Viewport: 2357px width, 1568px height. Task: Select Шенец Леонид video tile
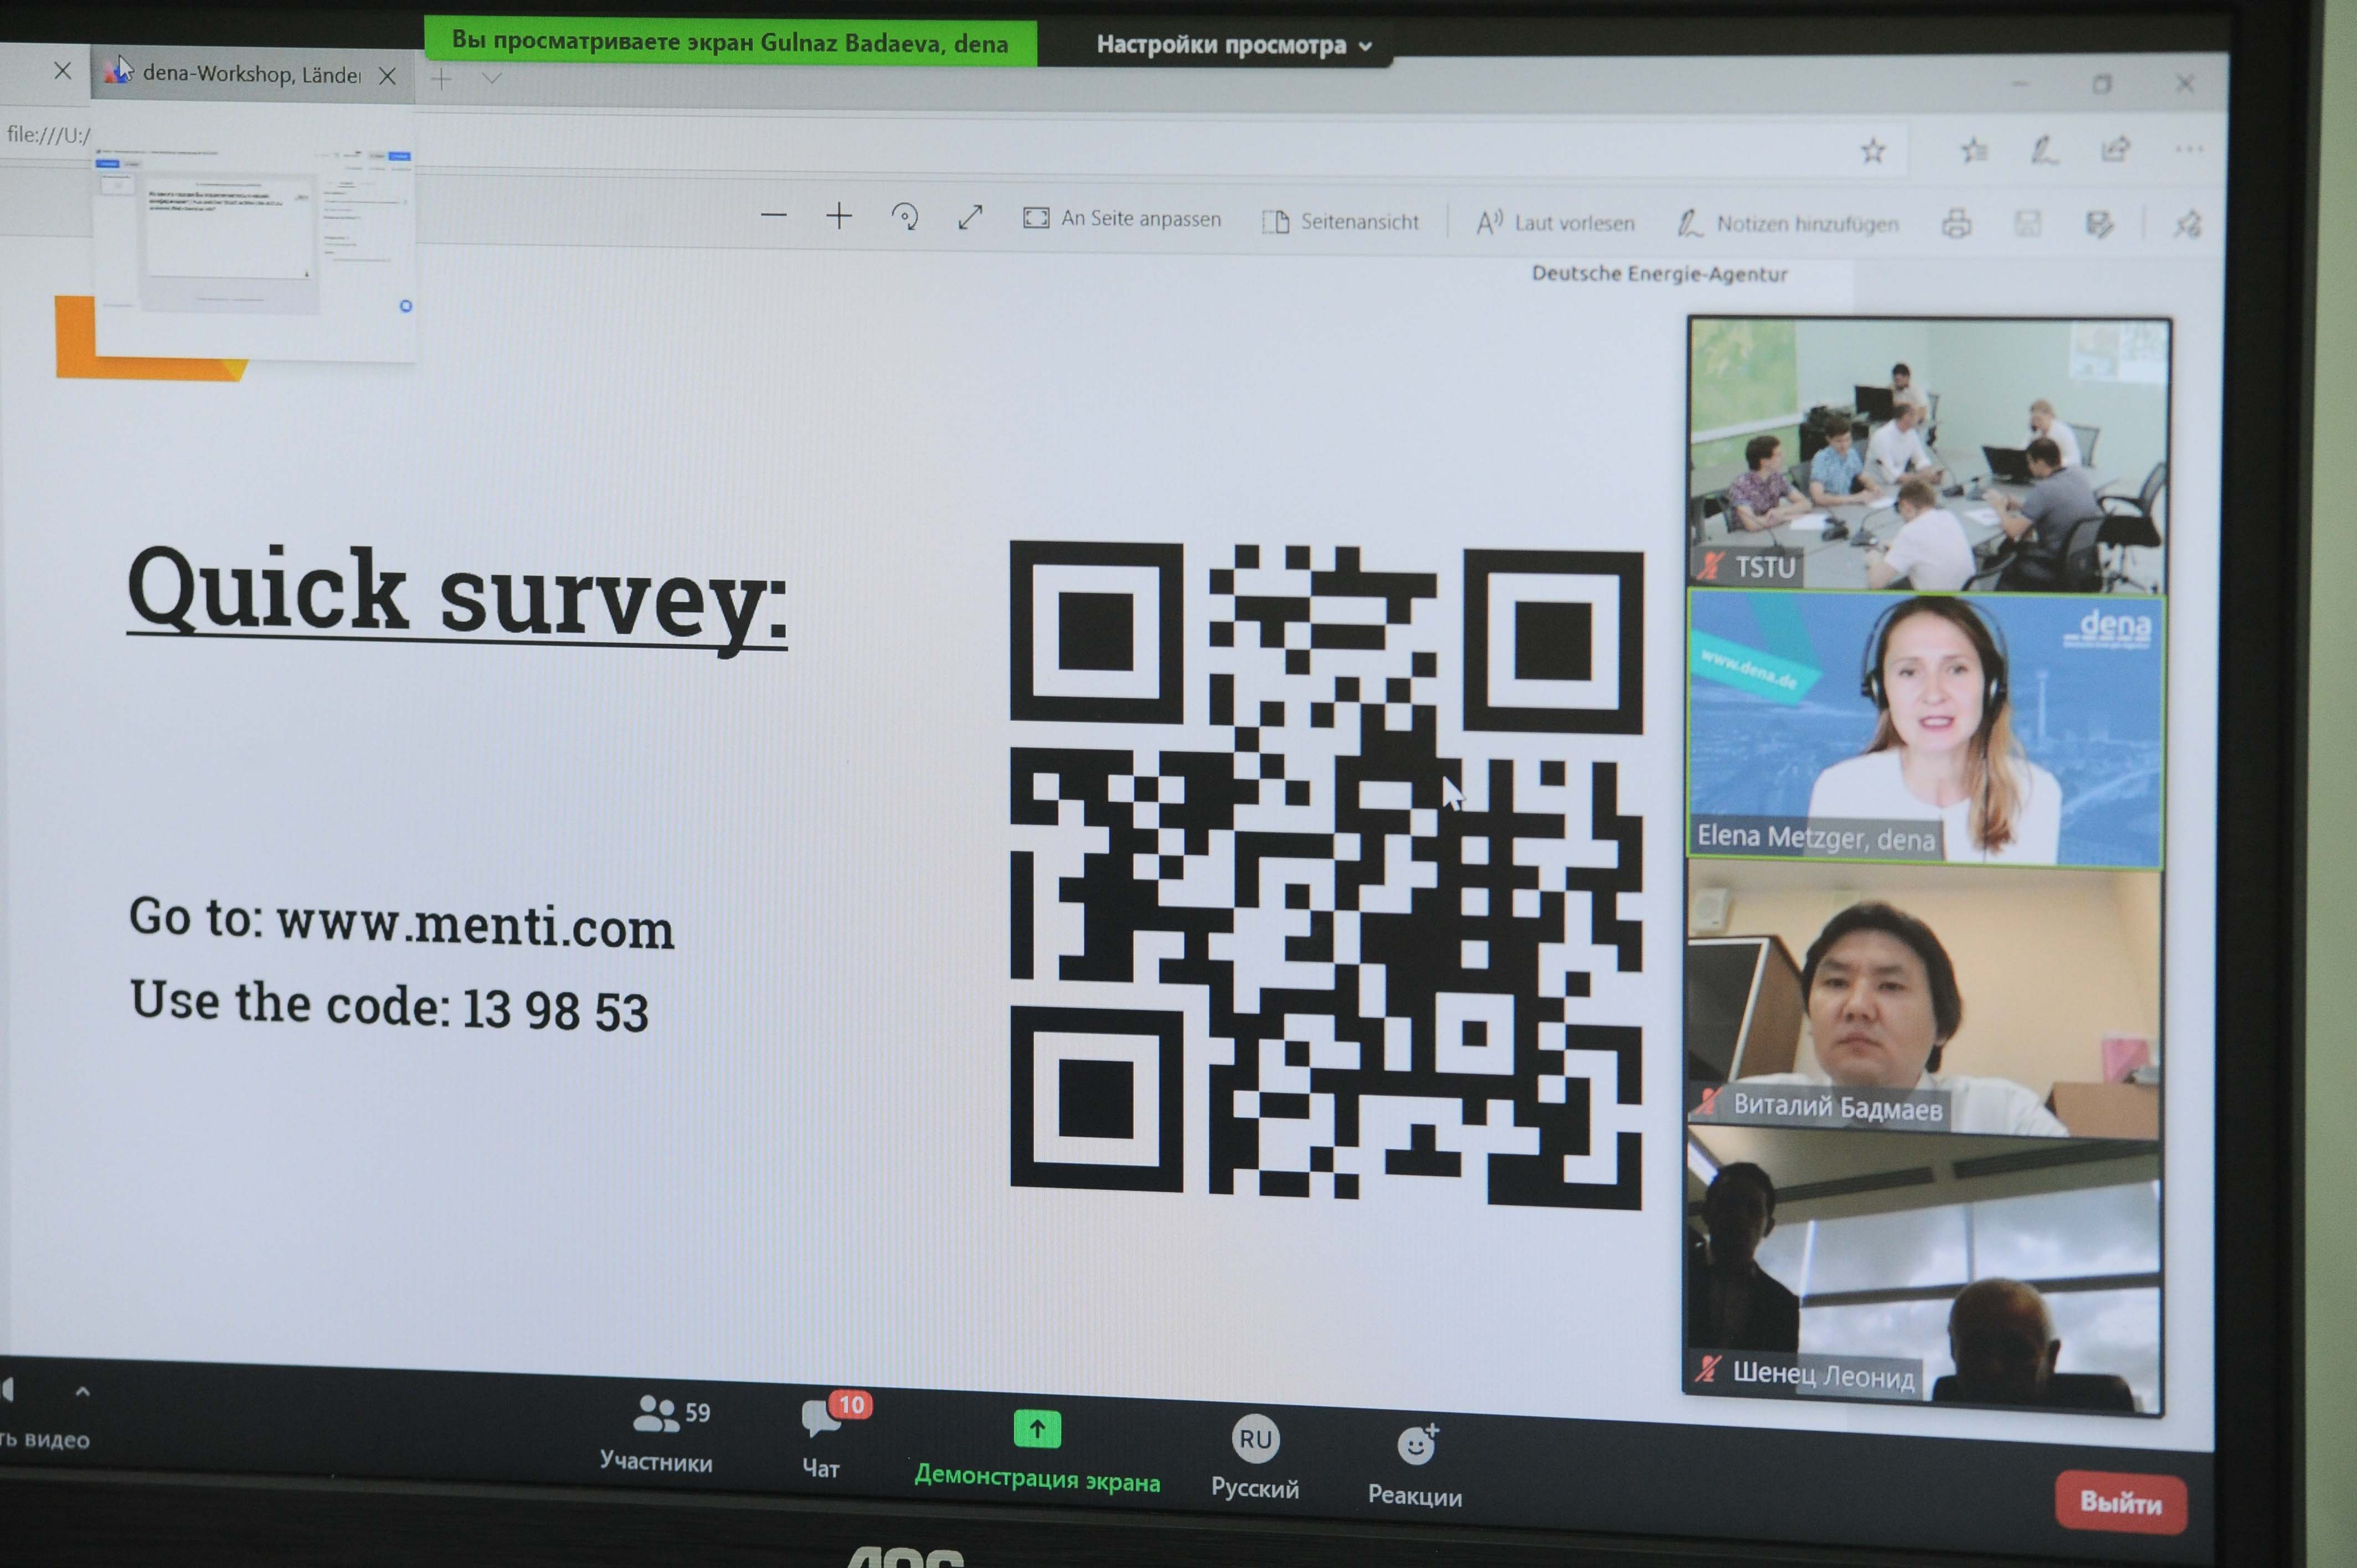coord(1922,1270)
